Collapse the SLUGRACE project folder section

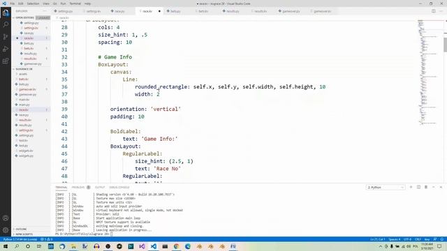(x=24, y=69)
